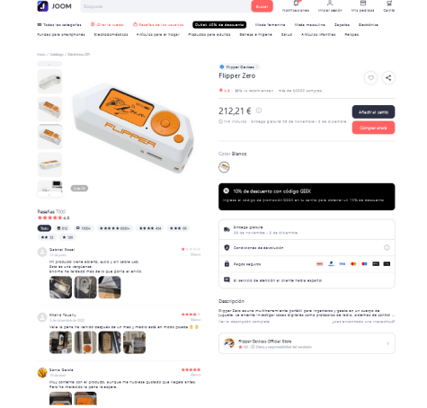Click the JOOM logo icon
The height and width of the screenshot is (408, 427).
tap(42, 6)
